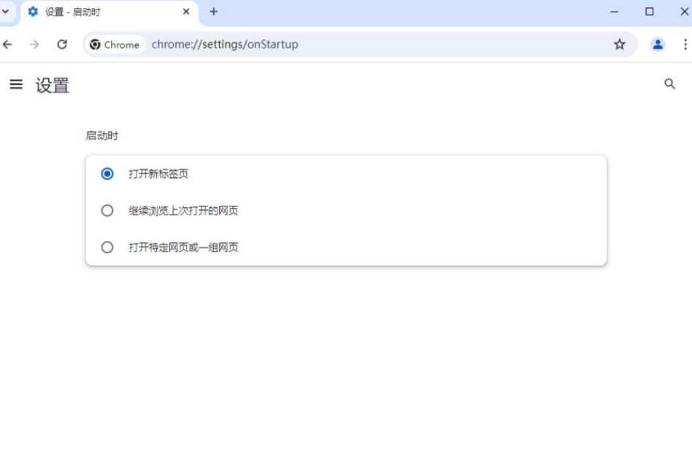692x456 pixels.
Task: Bookmark this page with star icon
Action: pyautogui.click(x=620, y=45)
